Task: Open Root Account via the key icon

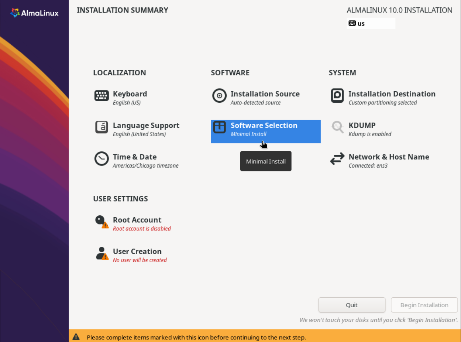Action: pos(102,222)
